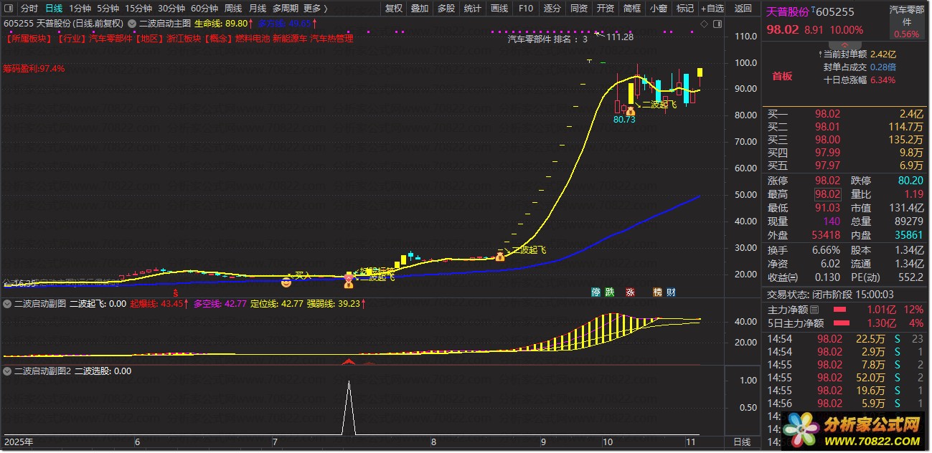Screen dimensions: 932x453
Task: Click the 新能源车 concept tag
Action: pyautogui.click(x=290, y=39)
